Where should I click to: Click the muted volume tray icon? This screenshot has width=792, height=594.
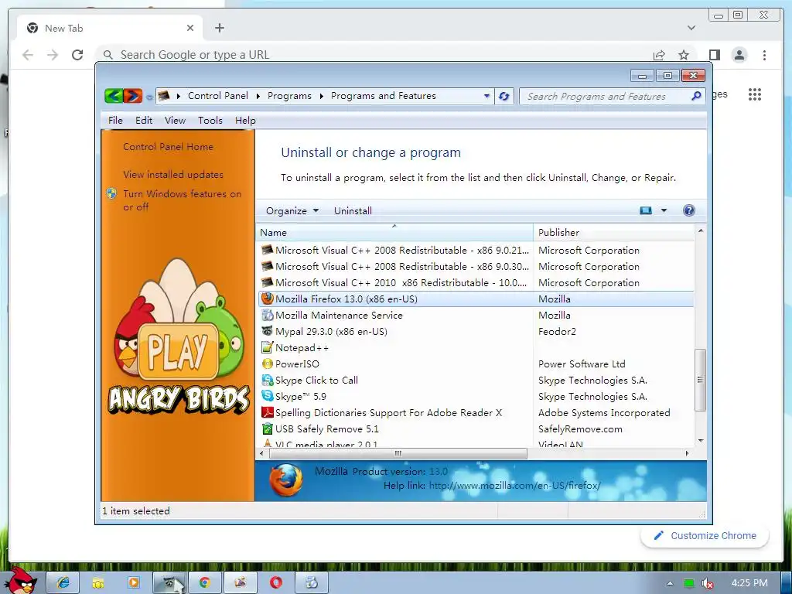pos(708,583)
